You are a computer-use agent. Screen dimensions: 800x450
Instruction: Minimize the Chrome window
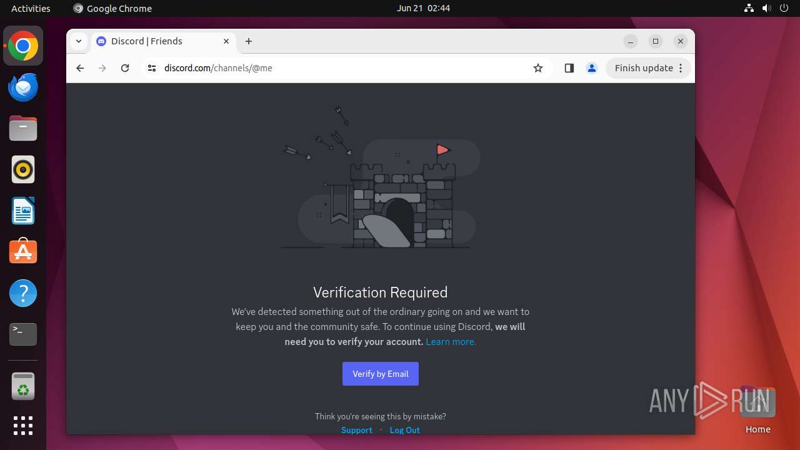[631, 41]
